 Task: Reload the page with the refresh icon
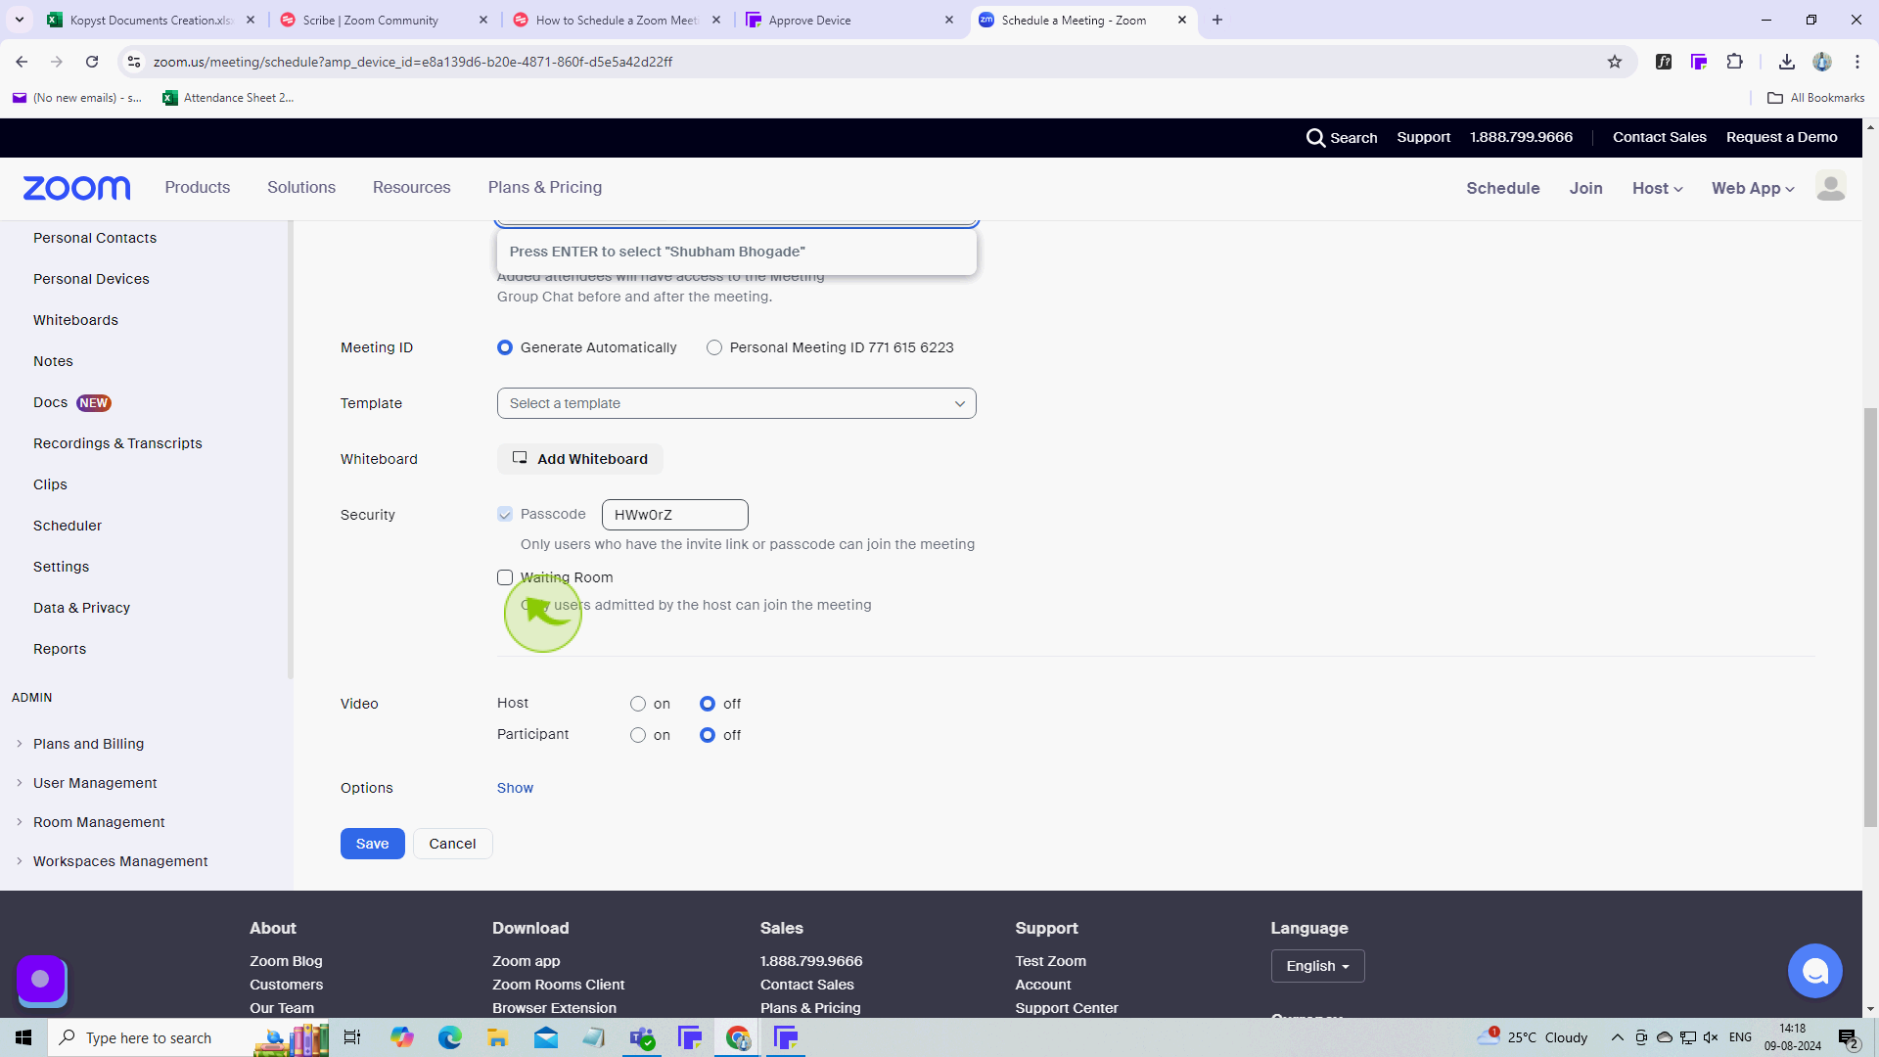pyautogui.click(x=92, y=62)
